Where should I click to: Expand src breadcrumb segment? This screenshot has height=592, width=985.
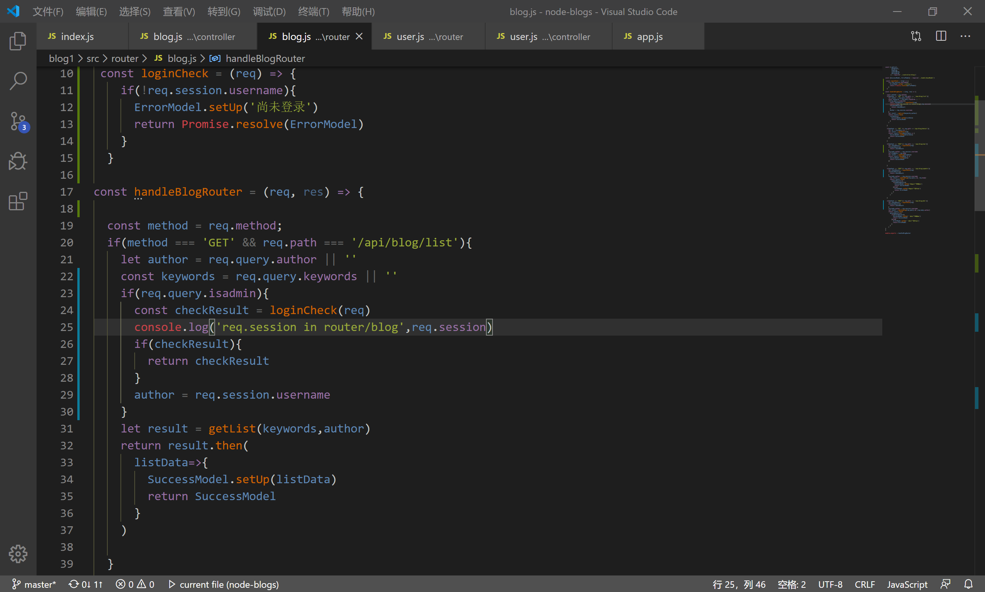coord(93,59)
